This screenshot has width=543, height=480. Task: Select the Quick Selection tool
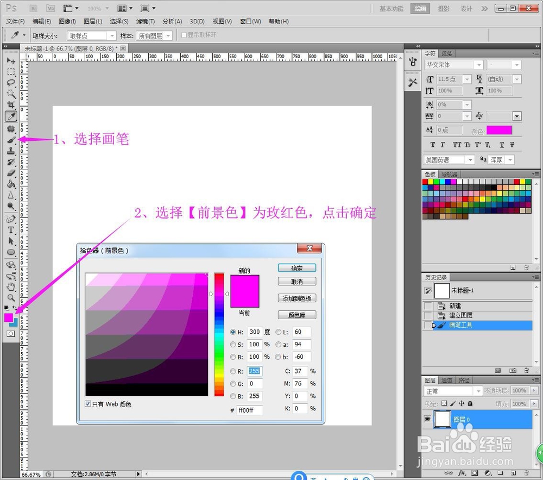coord(11,93)
